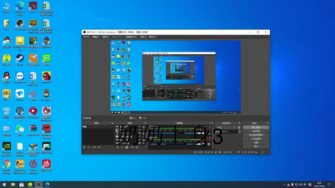Pop out the Audio Mixer dock
This screenshot has width=335, height=188.
[x=212, y=123]
